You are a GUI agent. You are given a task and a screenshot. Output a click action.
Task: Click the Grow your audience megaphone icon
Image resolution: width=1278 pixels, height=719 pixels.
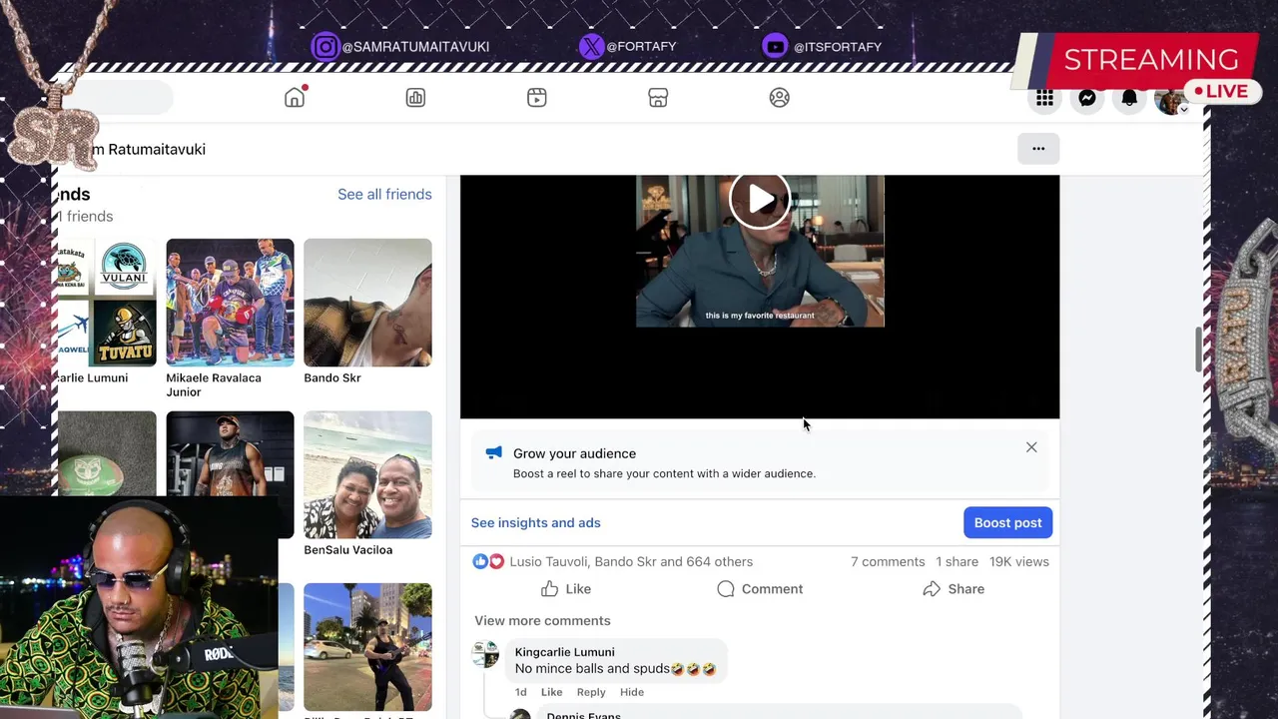(493, 453)
